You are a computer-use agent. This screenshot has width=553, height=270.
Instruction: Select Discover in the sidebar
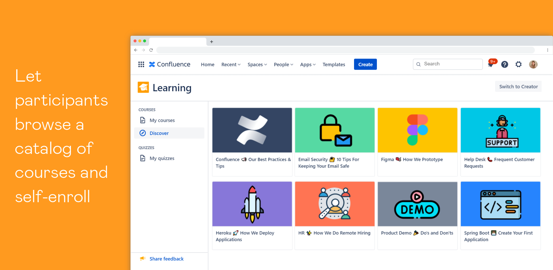click(x=169, y=133)
